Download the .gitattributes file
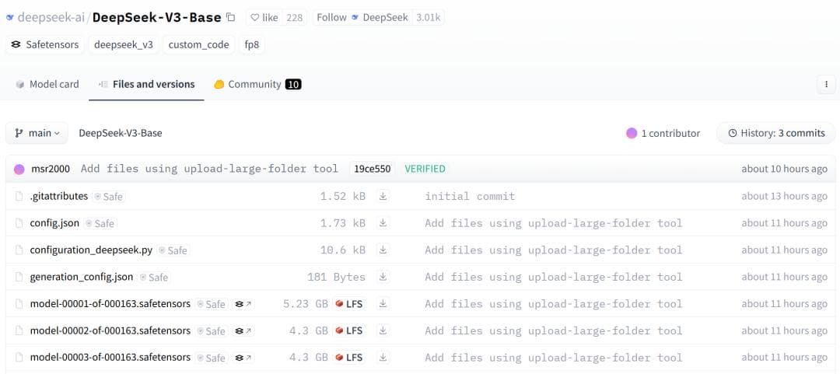Screen dimensions: 840x374 383,197
